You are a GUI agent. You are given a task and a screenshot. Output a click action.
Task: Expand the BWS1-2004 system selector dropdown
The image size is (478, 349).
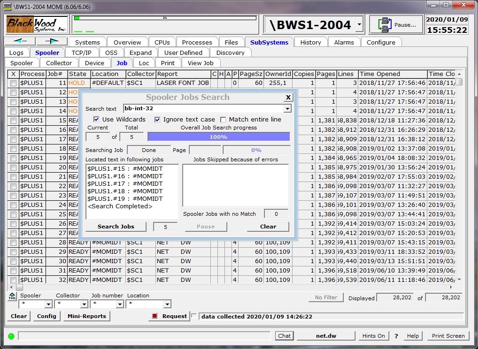(x=359, y=24)
